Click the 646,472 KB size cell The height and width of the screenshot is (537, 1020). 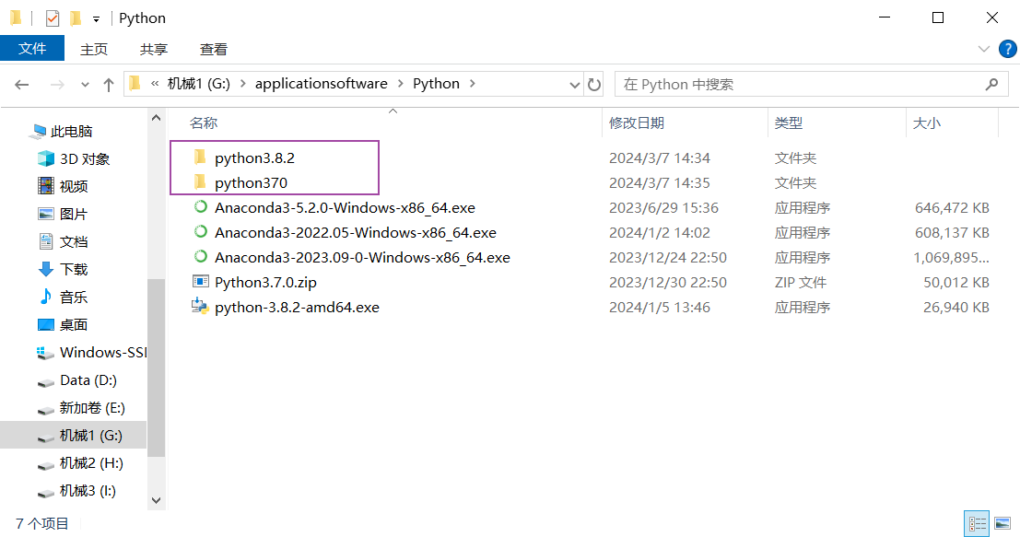(952, 208)
